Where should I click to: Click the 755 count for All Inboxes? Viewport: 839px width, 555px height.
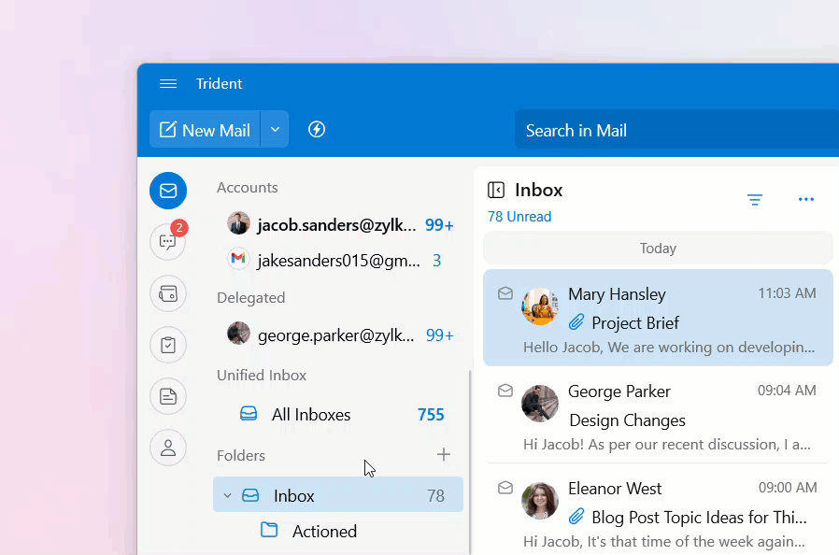pos(431,415)
